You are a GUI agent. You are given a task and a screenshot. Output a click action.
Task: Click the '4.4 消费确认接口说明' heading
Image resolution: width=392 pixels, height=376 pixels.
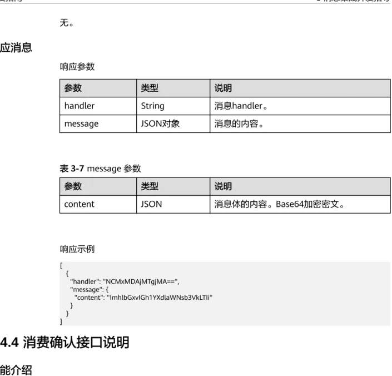pos(64,342)
